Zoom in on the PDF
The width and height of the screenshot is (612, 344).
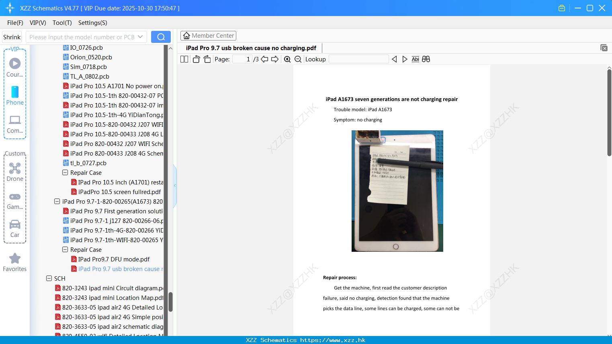click(287, 59)
